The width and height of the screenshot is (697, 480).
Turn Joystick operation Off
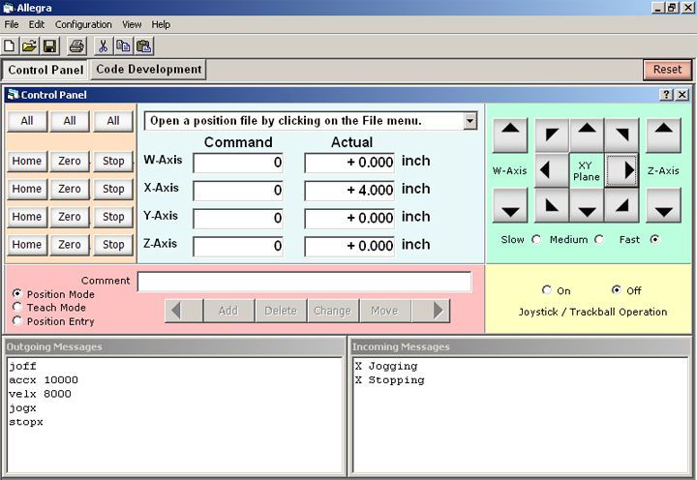tap(616, 290)
